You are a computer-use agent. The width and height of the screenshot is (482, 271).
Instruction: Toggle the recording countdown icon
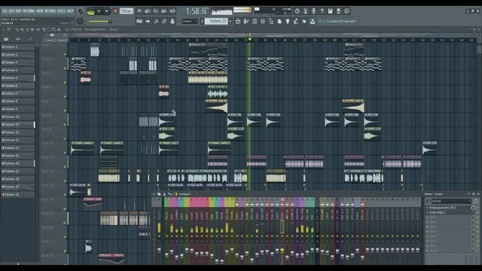(x=156, y=11)
